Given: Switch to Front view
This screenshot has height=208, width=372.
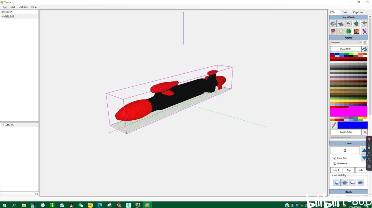Looking at the screenshot, I should (336, 170).
